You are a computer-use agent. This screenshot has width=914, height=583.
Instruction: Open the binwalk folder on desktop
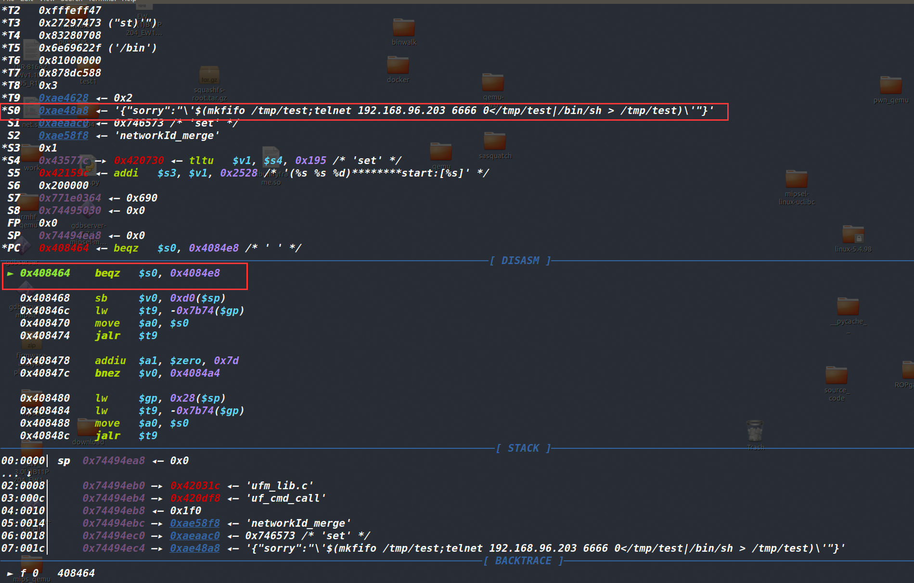(x=404, y=32)
